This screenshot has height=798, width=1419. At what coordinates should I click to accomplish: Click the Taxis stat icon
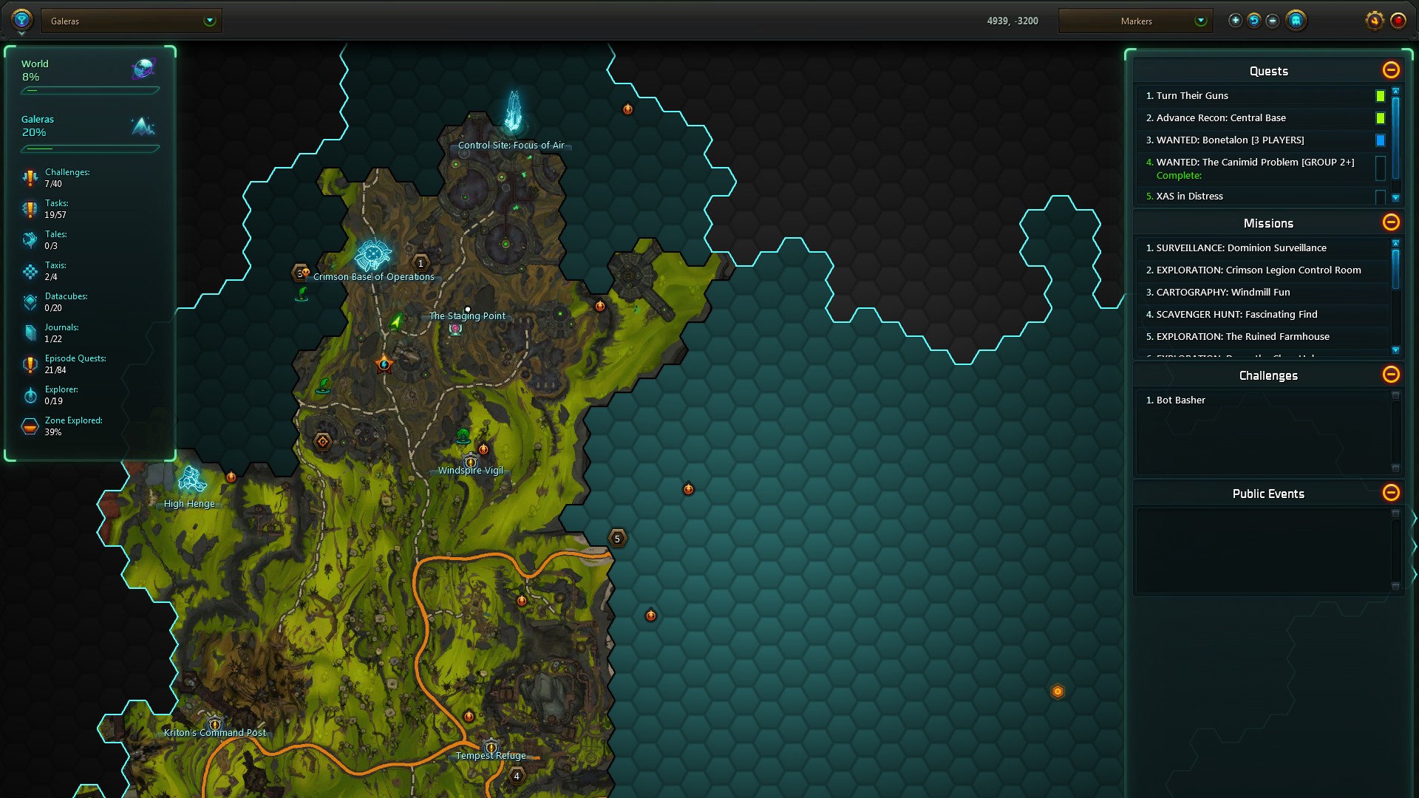pos(30,271)
